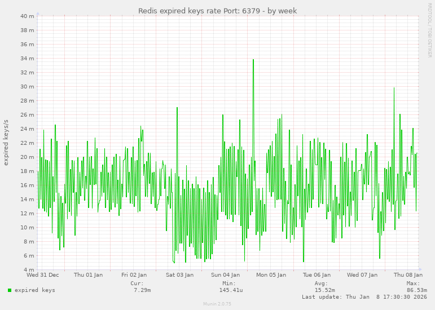
Task: Click the 'Fri 02 Jan' date label
Action: click(134, 275)
